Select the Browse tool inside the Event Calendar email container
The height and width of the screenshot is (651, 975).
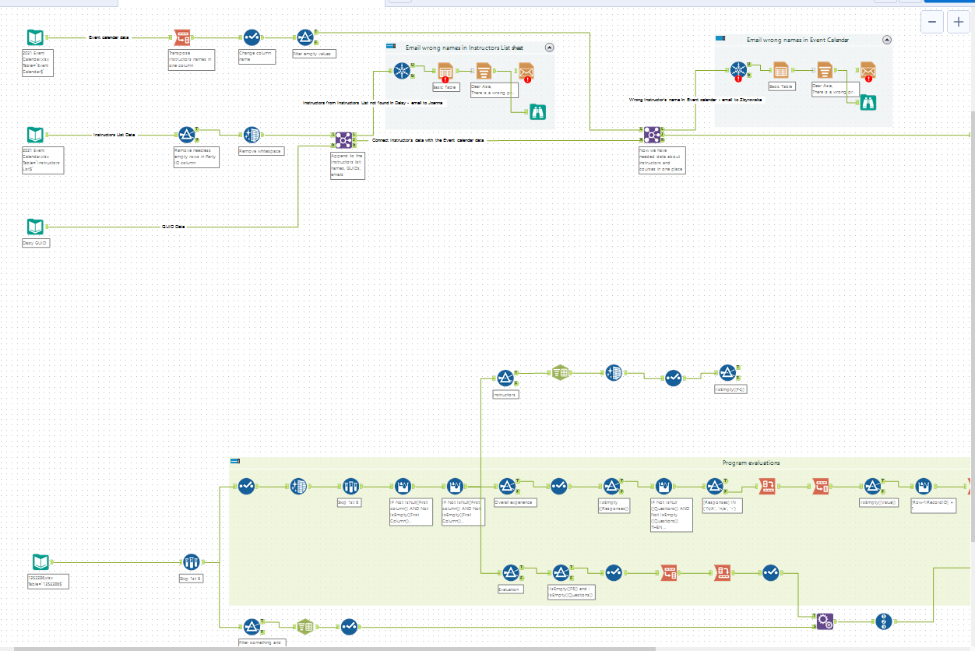click(x=868, y=102)
